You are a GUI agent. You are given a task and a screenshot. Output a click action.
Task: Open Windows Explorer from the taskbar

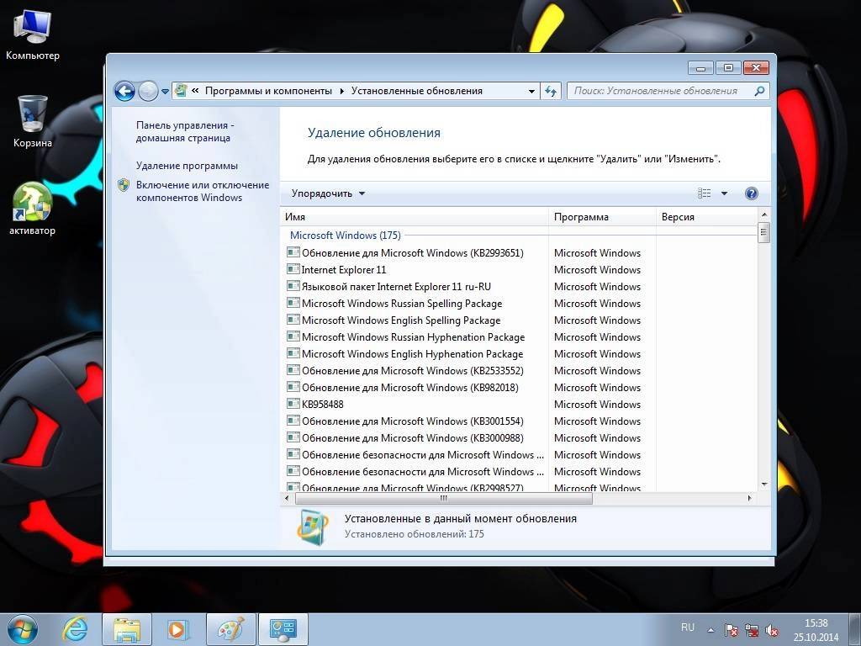pos(127,629)
